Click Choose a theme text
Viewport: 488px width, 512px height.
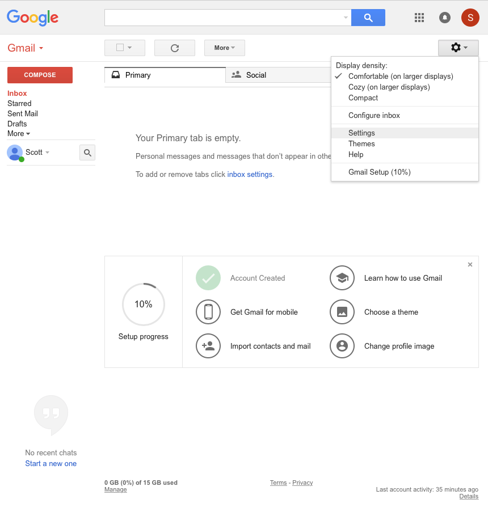point(391,312)
